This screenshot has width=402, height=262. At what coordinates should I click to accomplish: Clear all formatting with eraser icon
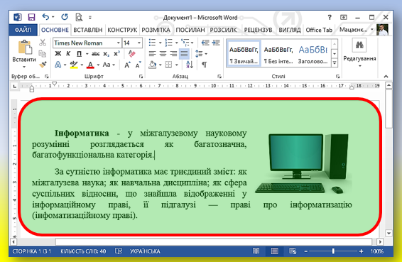point(131,53)
